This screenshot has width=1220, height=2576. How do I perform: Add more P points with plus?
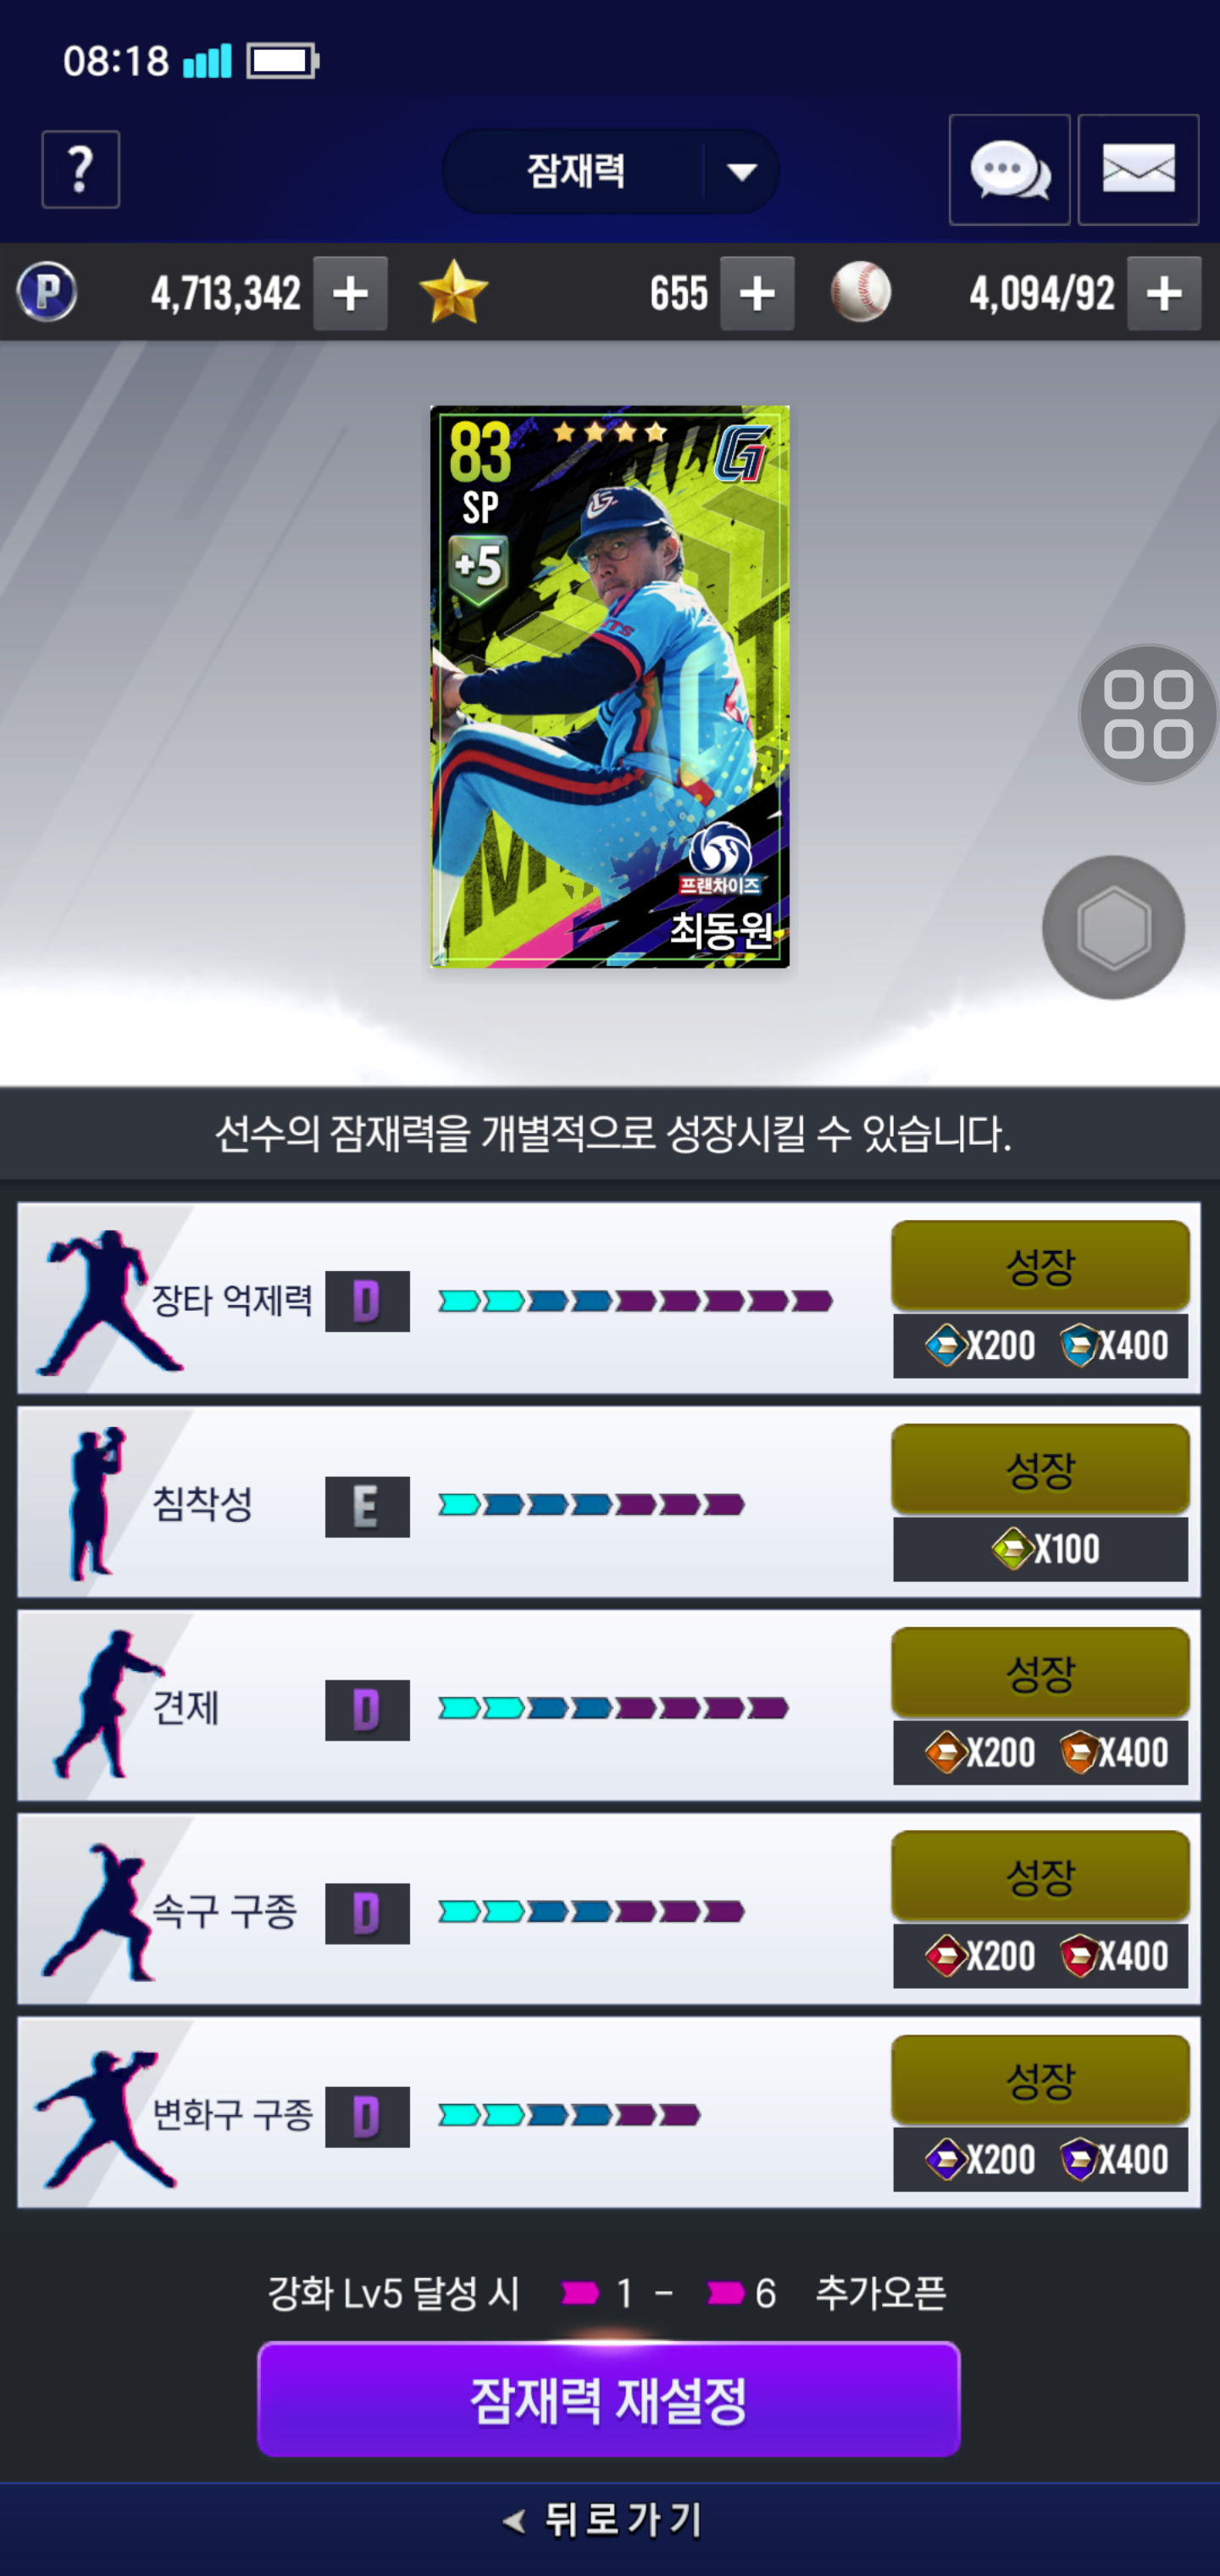coord(350,293)
